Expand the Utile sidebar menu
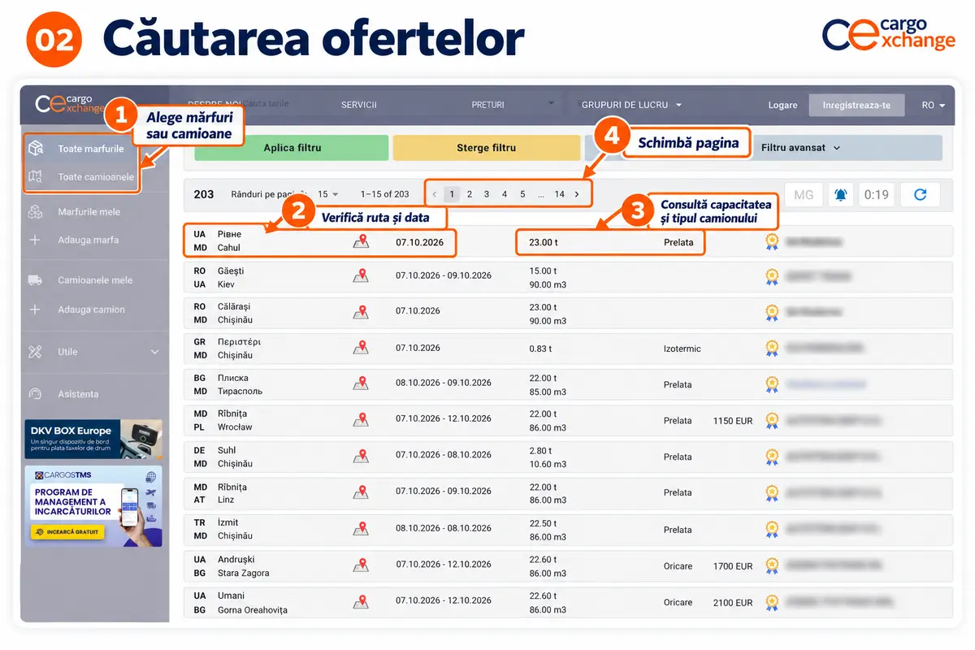This screenshot has height=650, width=975. pos(94,352)
